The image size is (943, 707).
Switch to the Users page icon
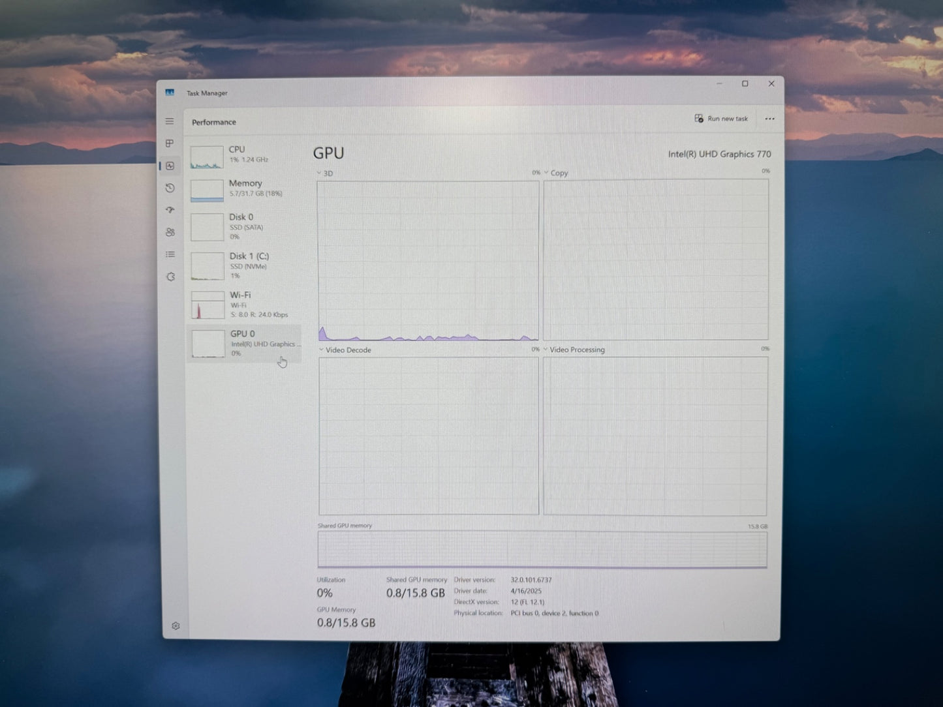170,232
